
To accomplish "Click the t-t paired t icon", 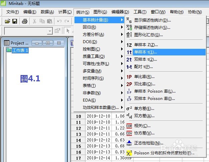I will pos(129,67).
